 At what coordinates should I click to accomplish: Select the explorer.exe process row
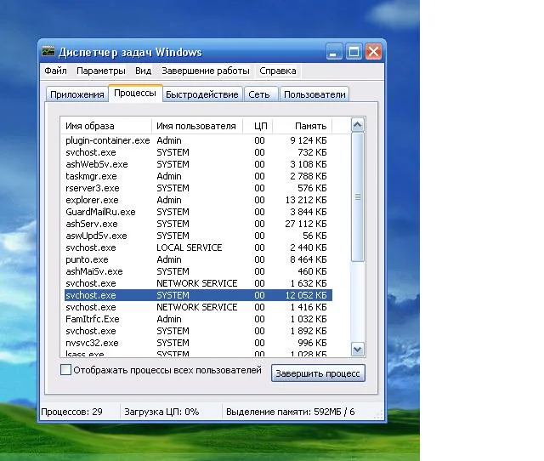92,200
